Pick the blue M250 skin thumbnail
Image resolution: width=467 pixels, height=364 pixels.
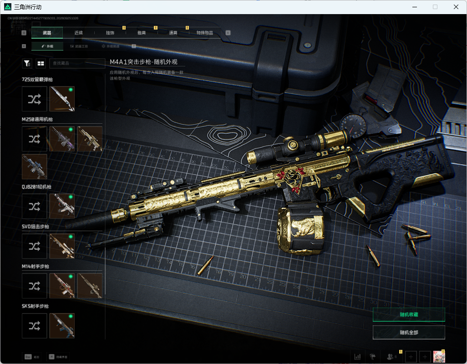tap(35, 167)
